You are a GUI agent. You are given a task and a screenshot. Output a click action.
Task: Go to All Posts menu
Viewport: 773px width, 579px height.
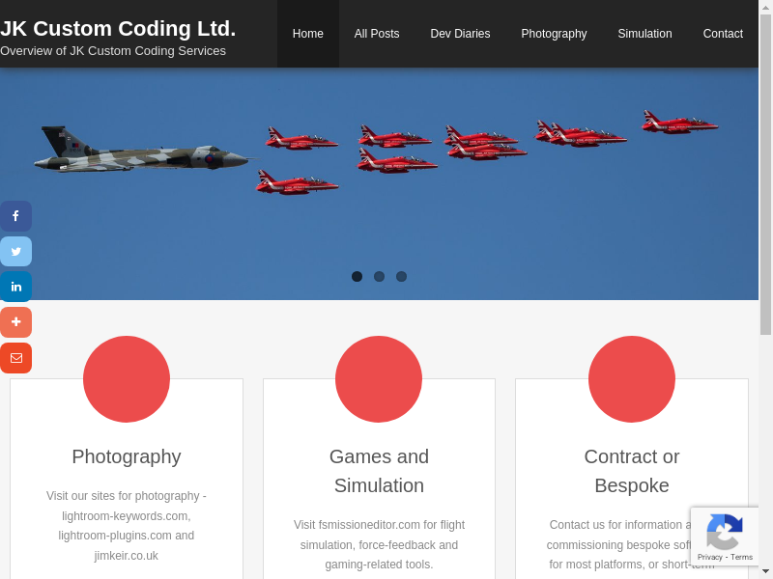(376, 34)
